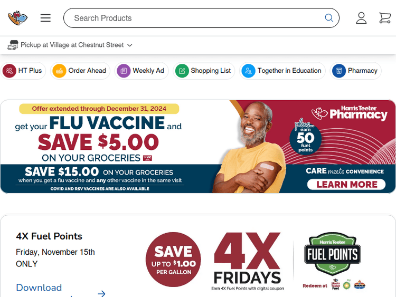Open the Weekly Ad label

click(148, 71)
